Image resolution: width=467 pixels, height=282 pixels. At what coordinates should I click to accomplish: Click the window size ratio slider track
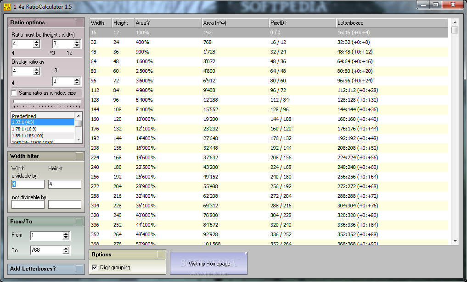[47, 102]
